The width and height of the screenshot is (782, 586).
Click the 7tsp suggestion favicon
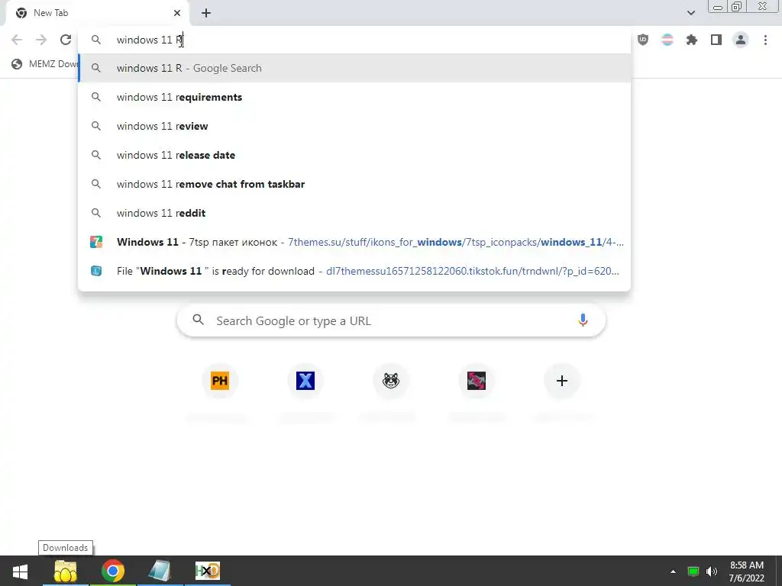click(x=96, y=242)
